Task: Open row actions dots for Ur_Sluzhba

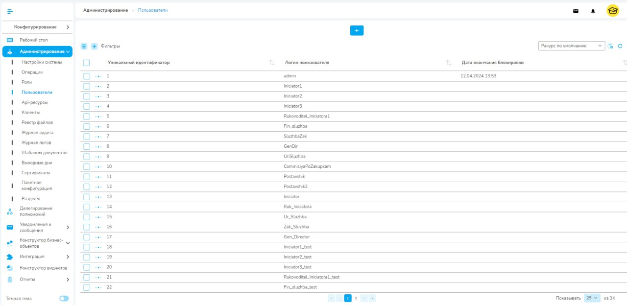Action: tap(98, 216)
